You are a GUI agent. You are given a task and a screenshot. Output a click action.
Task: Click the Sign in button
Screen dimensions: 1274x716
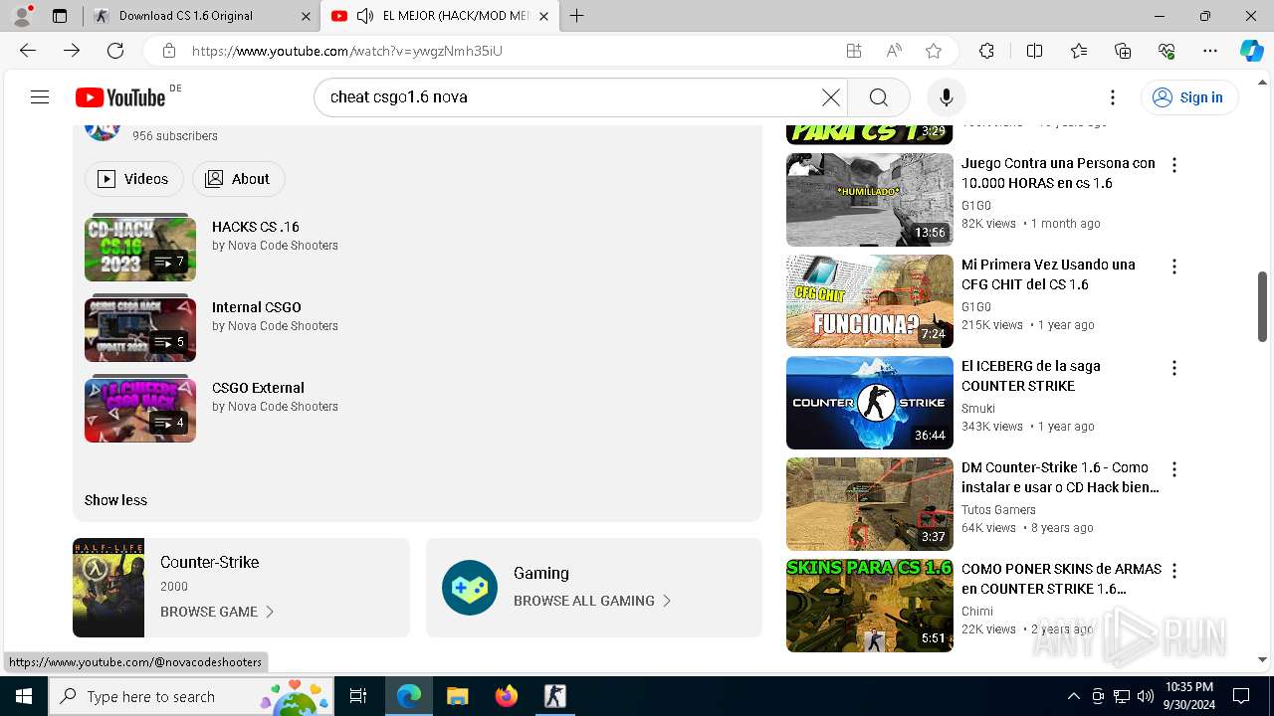pos(1188,96)
